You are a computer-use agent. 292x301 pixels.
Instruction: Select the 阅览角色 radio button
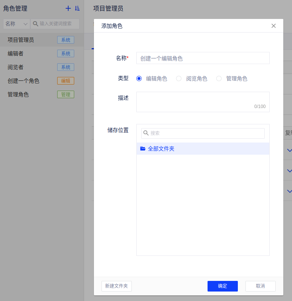(x=179, y=78)
